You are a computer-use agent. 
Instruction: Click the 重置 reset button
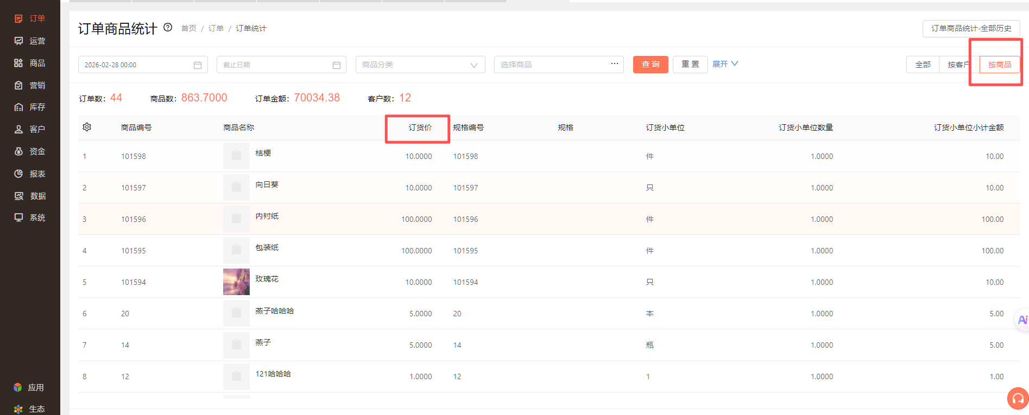click(x=690, y=65)
